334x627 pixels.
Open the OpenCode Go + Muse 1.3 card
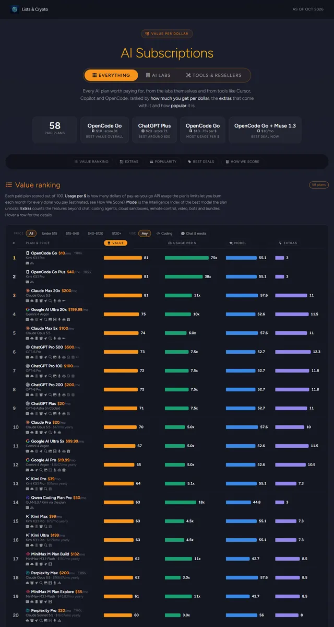click(265, 130)
